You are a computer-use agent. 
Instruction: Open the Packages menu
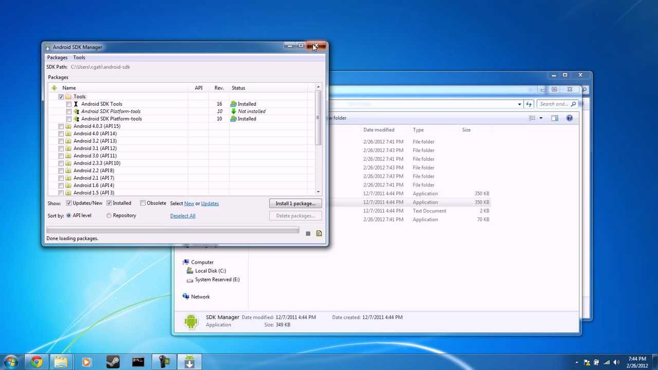coord(57,58)
